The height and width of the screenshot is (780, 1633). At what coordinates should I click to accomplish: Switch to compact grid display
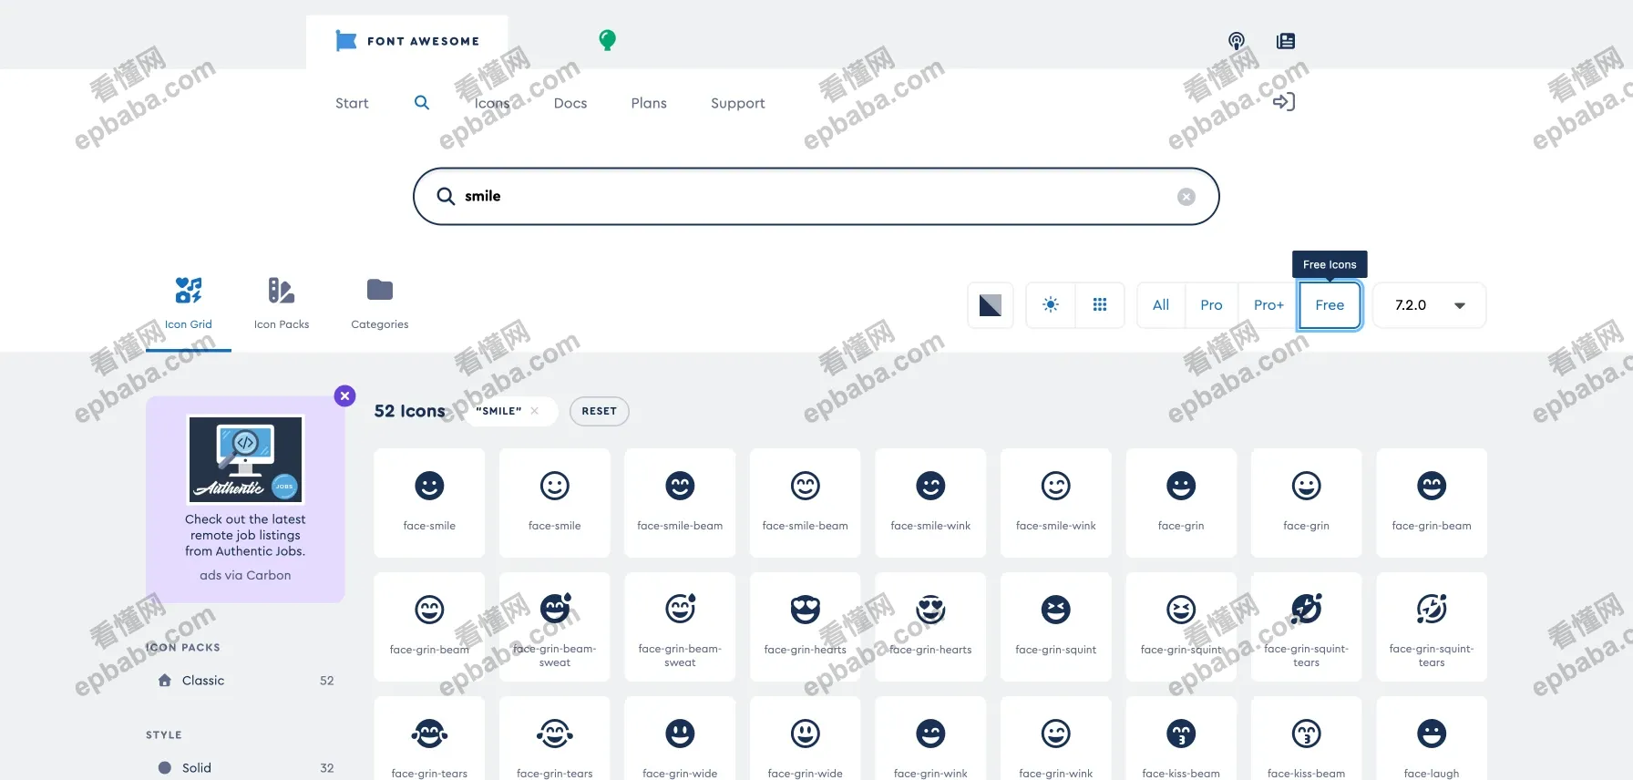tap(1100, 305)
